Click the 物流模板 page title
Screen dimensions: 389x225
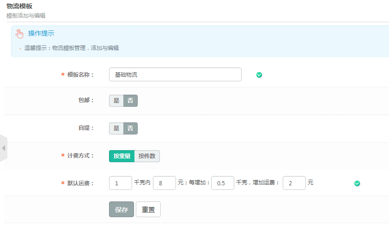pyautogui.click(x=19, y=6)
